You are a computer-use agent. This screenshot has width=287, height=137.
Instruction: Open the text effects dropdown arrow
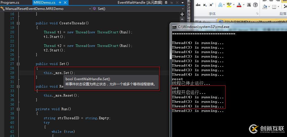[x=224, y=5]
